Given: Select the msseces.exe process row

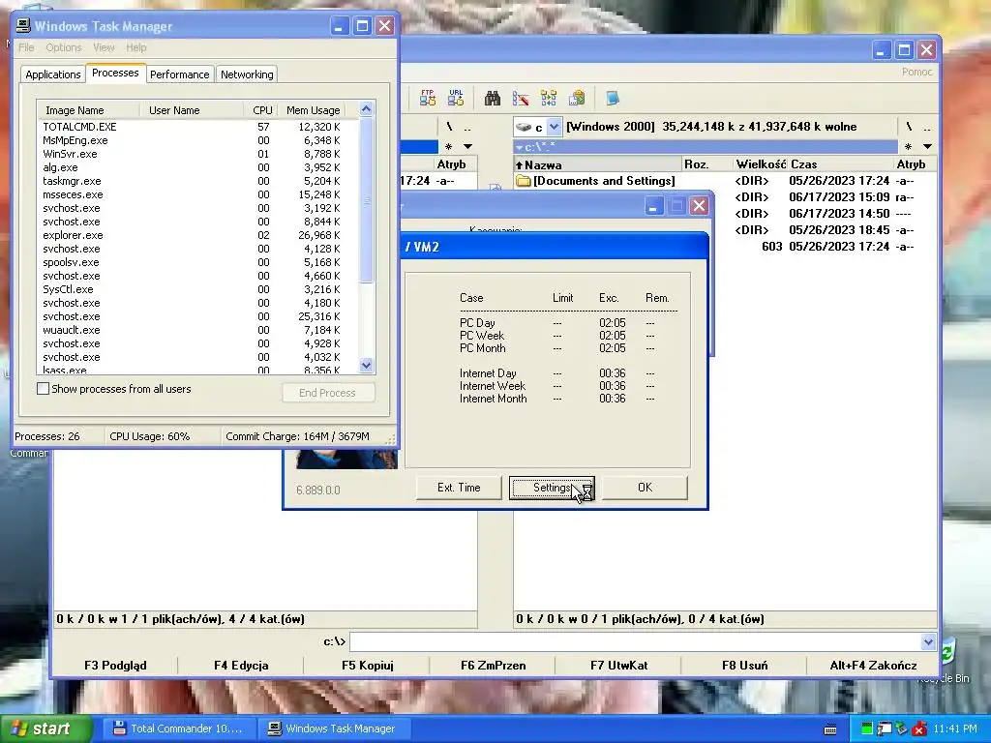Looking at the screenshot, I should pos(197,194).
